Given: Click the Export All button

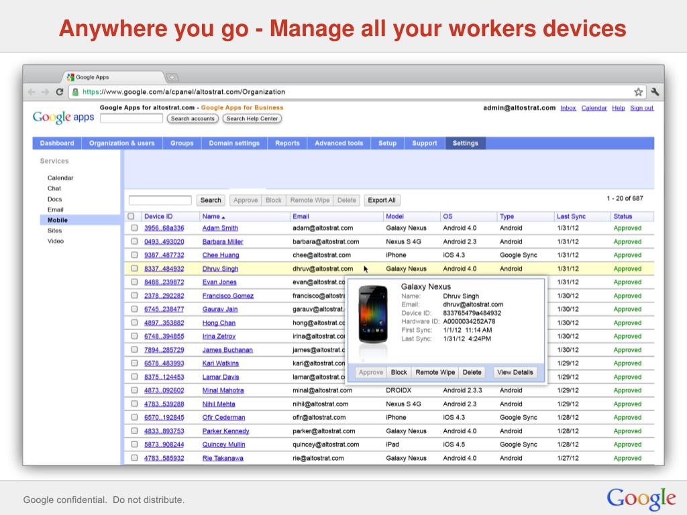Looking at the screenshot, I should pyautogui.click(x=382, y=200).
